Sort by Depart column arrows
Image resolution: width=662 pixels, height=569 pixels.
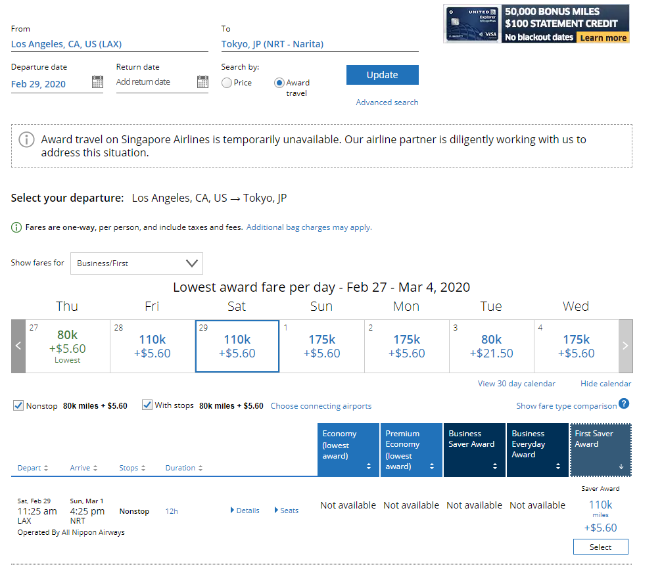pos(46,468)
